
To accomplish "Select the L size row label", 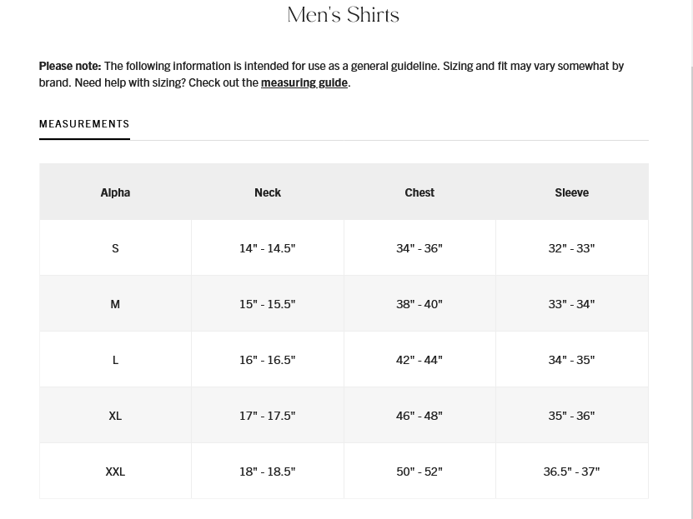I will (x=115, y=360).
